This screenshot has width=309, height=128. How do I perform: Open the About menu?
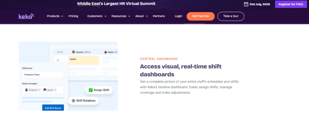point(139,16)
